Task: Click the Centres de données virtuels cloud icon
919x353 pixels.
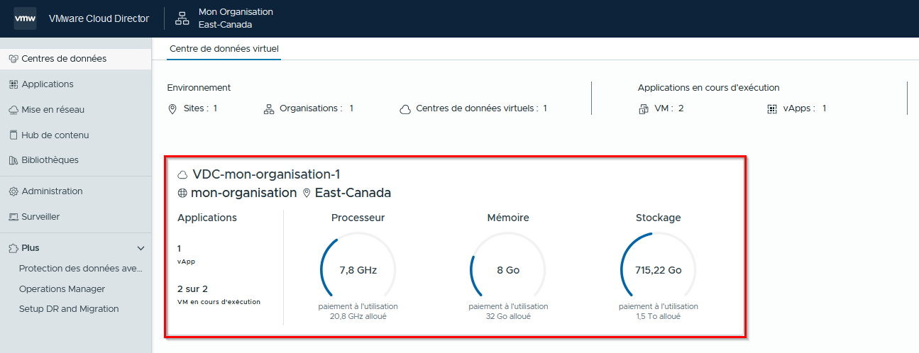Action: pos(405,109)
